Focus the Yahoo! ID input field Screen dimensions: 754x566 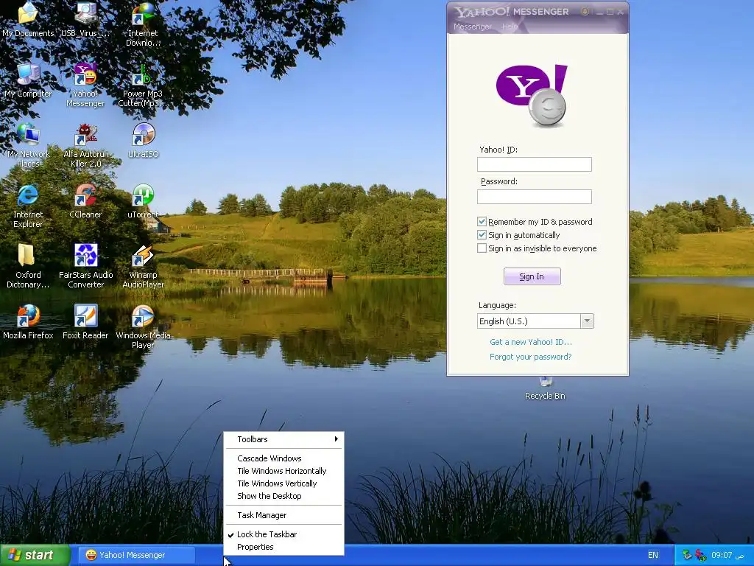pyautogui.click(x=535, y=164)
